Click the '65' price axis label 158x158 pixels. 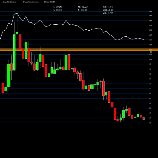150,94
